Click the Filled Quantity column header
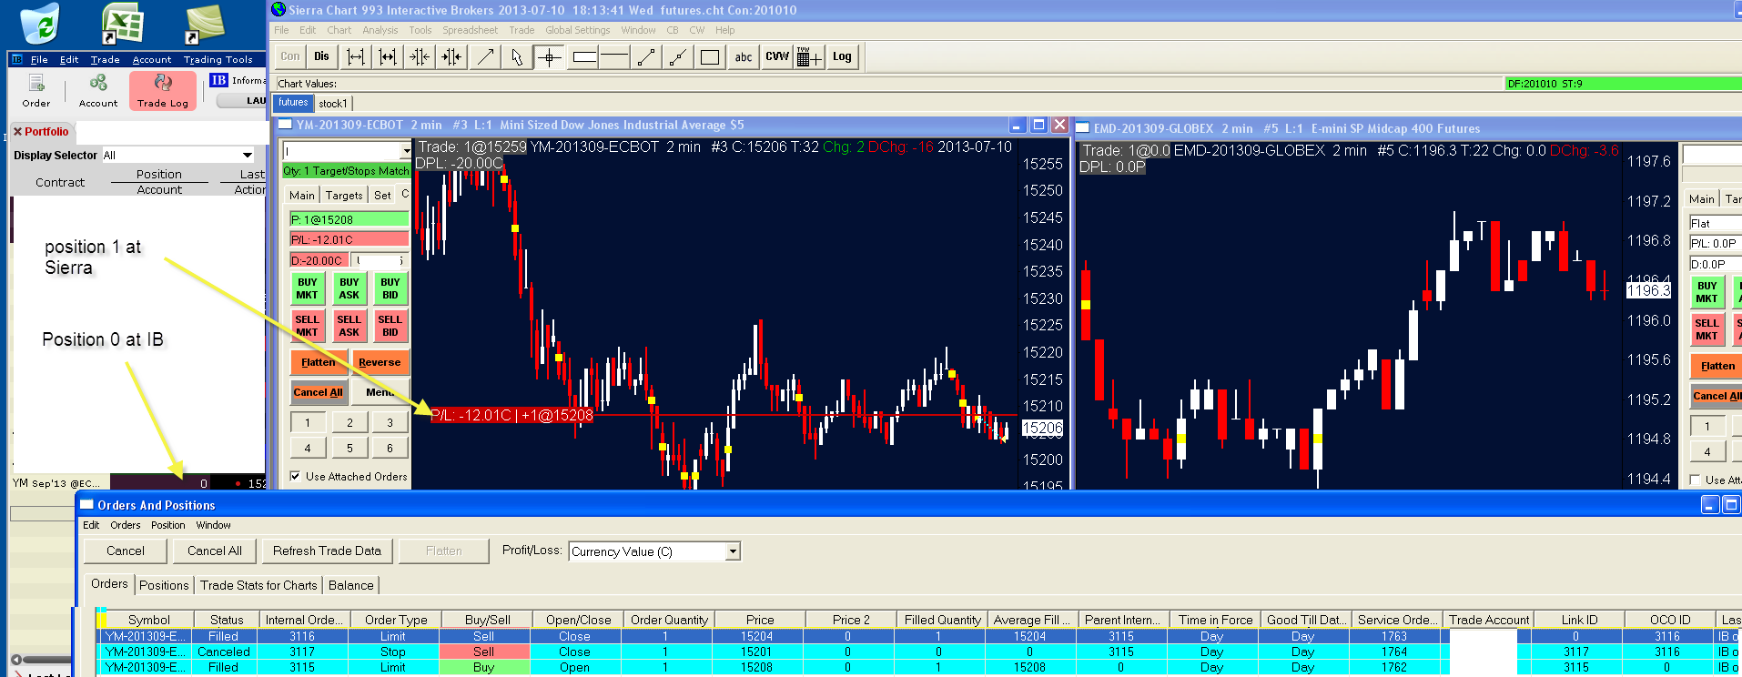The image size is (1742, 677). pos(943,620)
